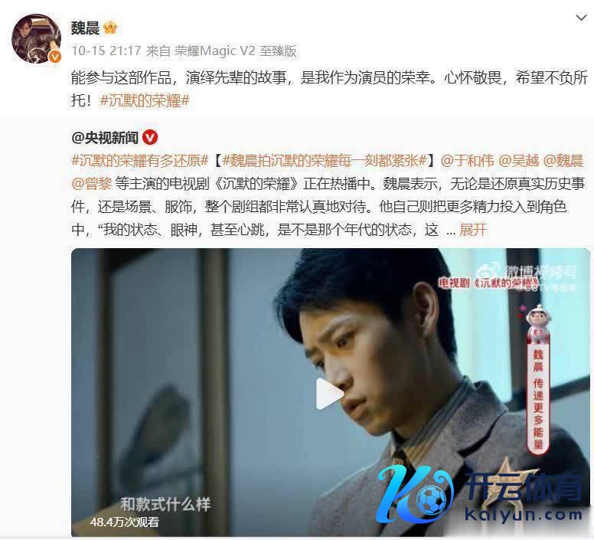Click the 10-15 21:17 post timestamp

tap(106, 51)
